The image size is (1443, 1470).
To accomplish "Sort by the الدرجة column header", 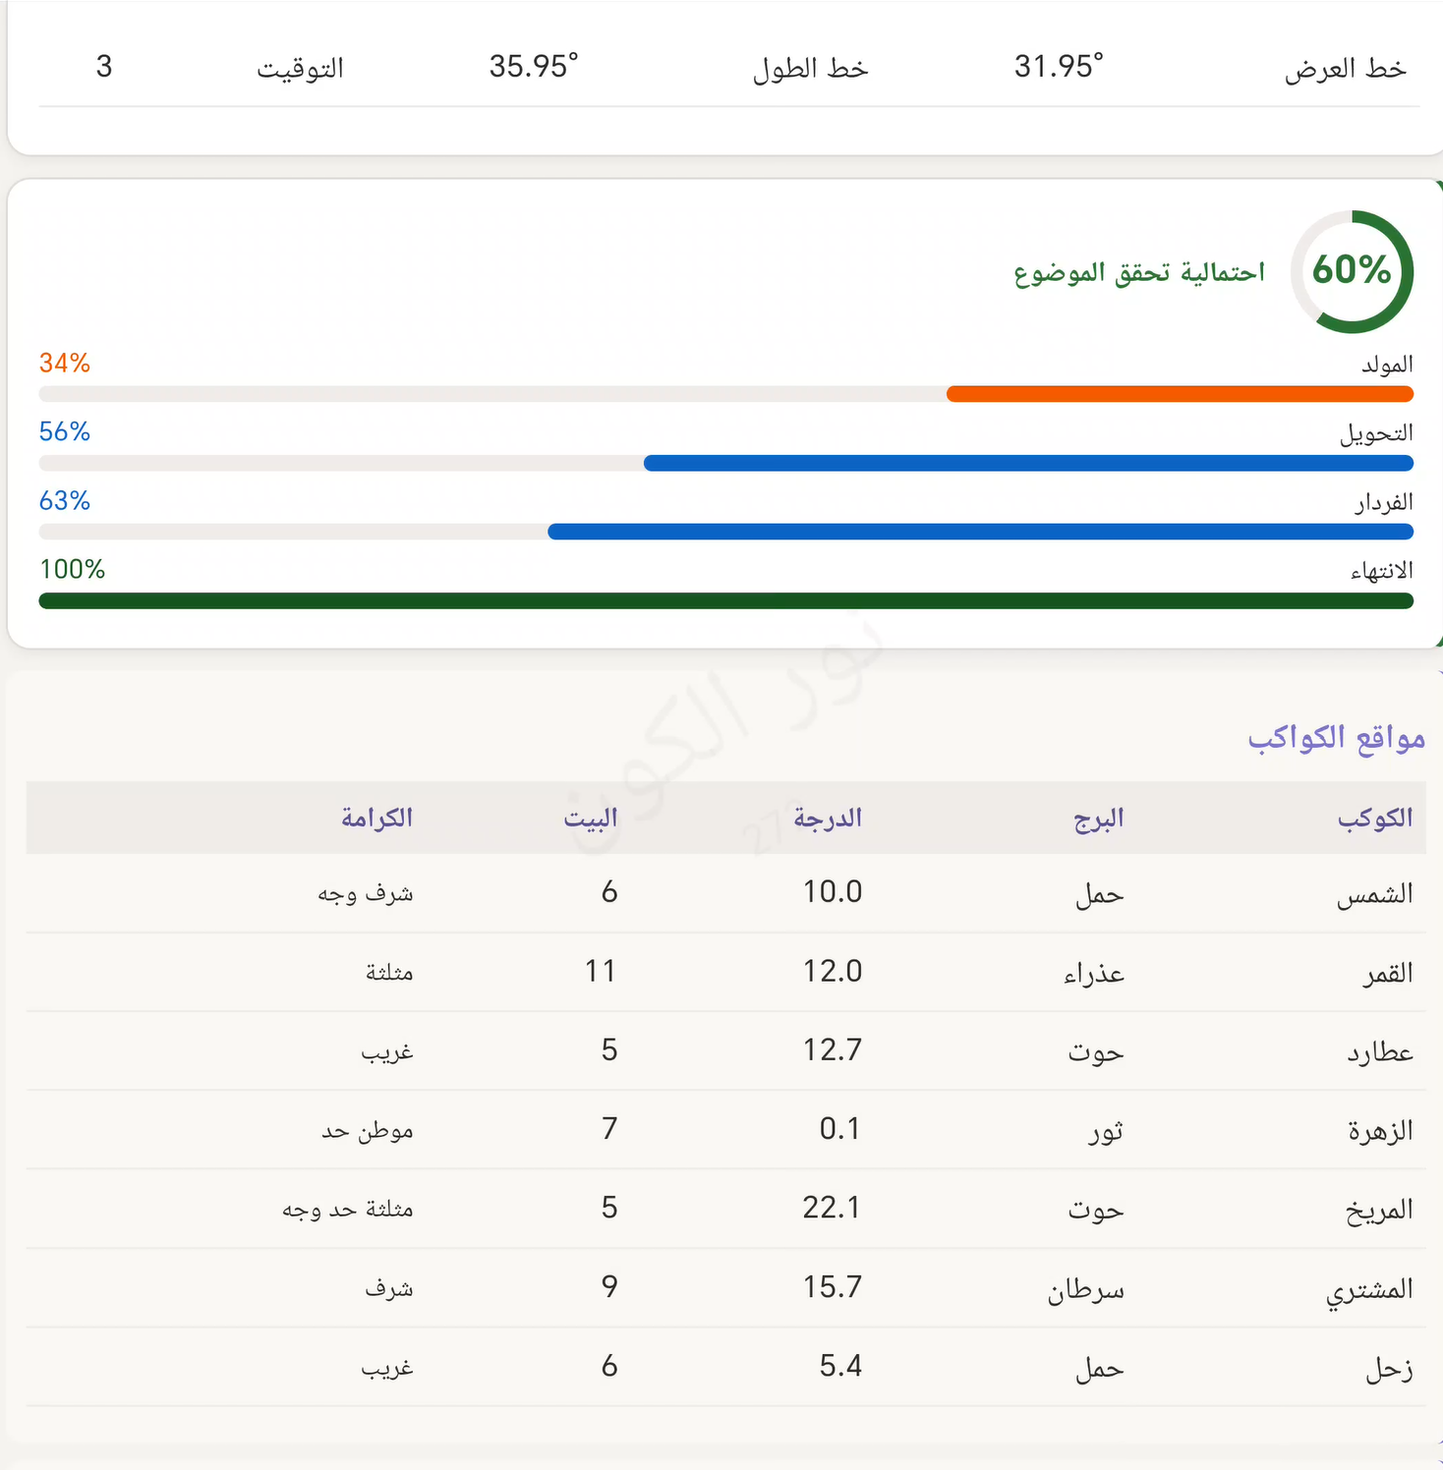I will [828, 818].
